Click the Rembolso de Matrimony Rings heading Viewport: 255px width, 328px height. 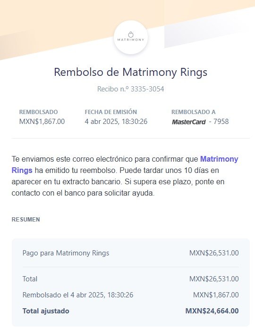130,72
